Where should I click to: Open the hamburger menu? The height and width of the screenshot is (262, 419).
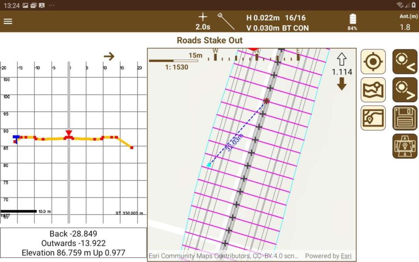pos(8,21)
